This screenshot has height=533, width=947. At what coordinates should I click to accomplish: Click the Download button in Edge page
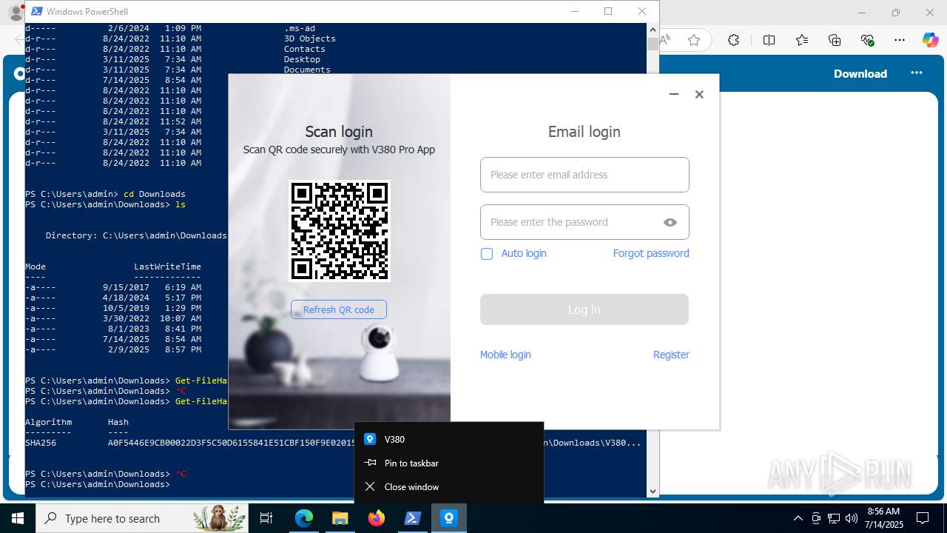(860, 73)
